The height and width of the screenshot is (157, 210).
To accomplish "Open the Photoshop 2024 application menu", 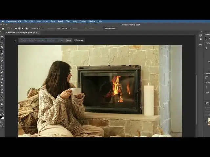I will click(x=14, y=21).
